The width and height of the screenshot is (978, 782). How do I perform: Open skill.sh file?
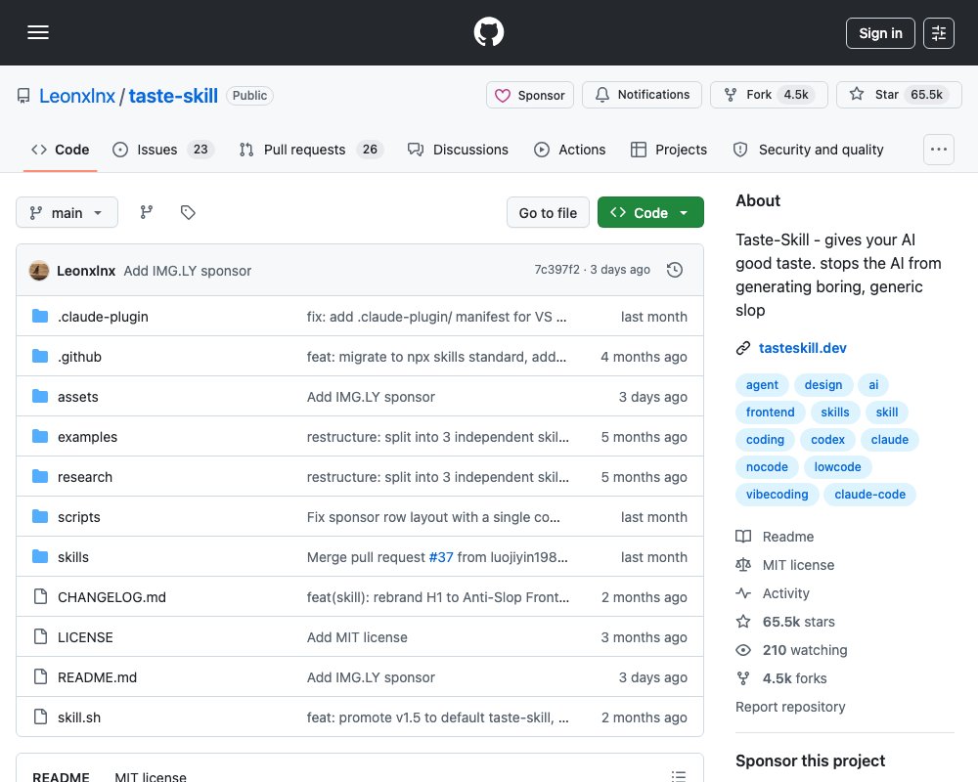79,717
